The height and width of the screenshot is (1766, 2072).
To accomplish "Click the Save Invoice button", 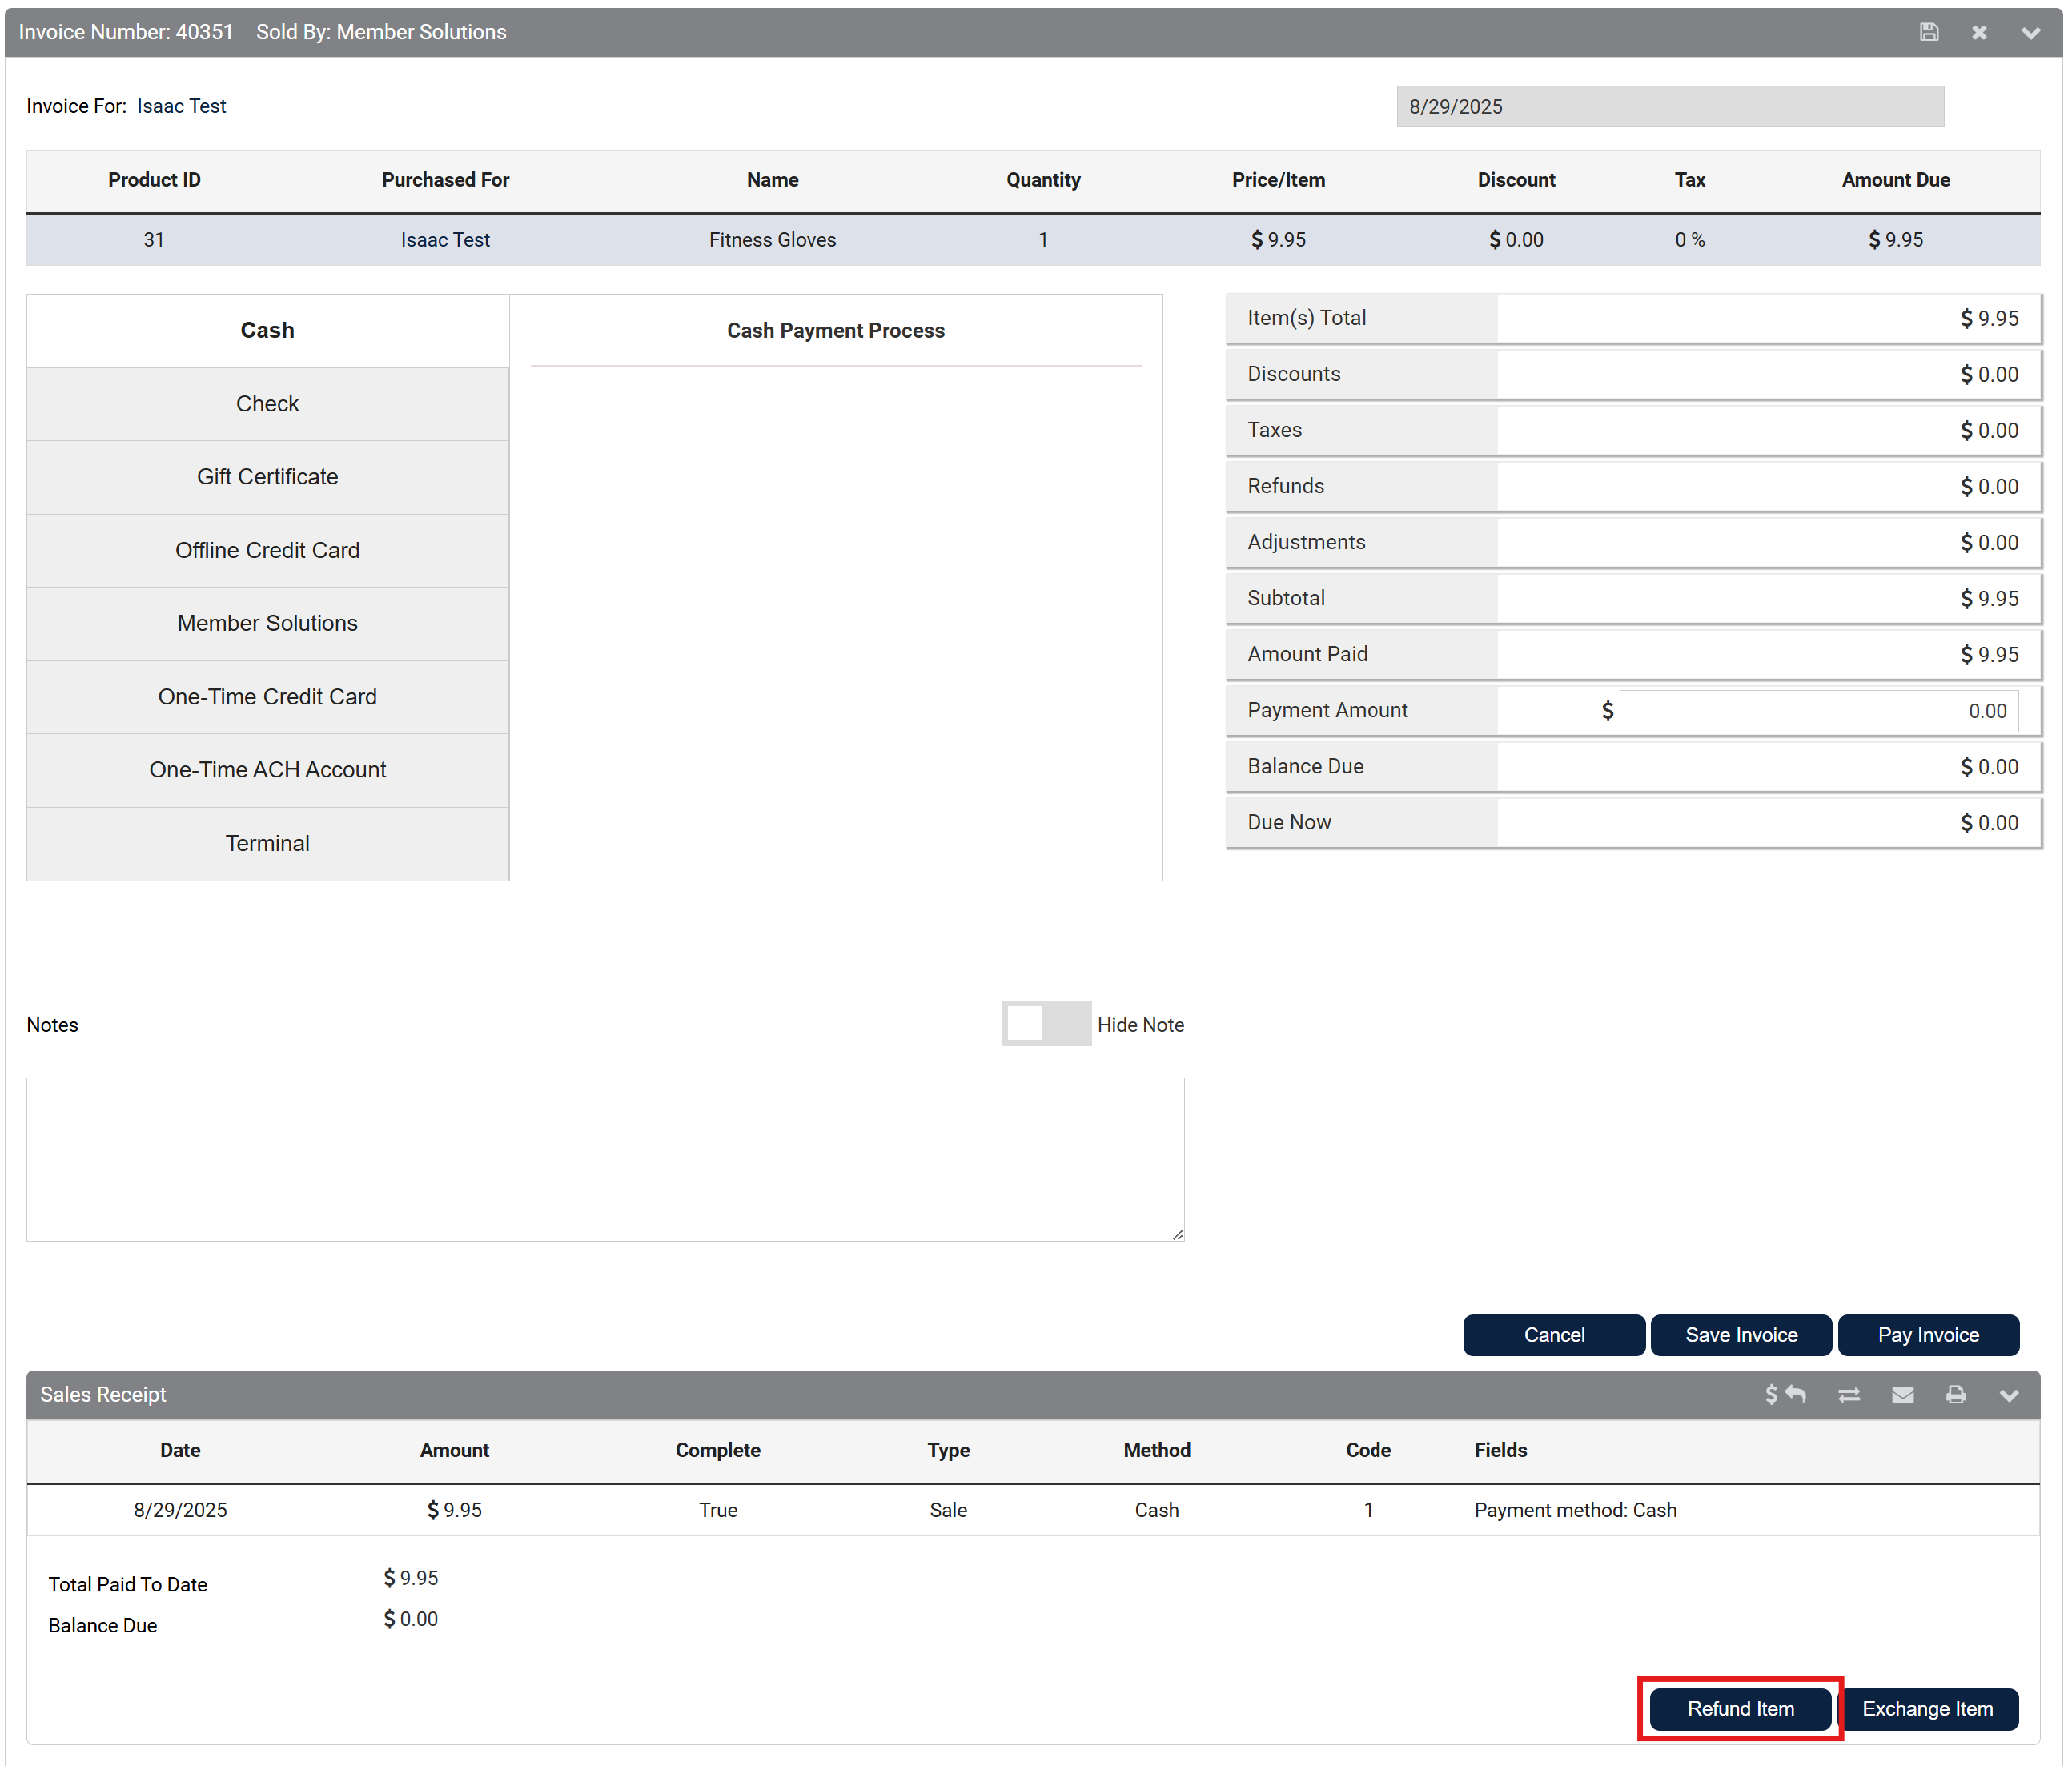I will [1740, 1335].
